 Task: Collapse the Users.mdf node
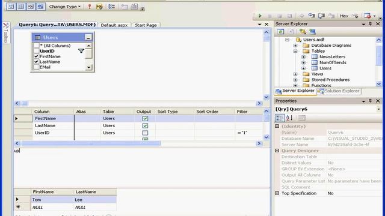coord(287,40)
